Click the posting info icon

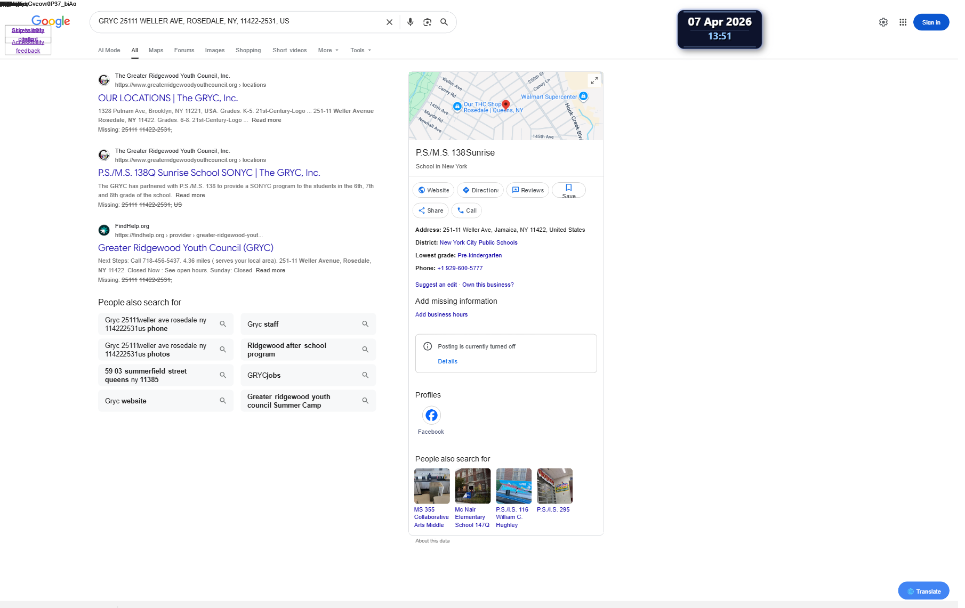coord(428,346)
